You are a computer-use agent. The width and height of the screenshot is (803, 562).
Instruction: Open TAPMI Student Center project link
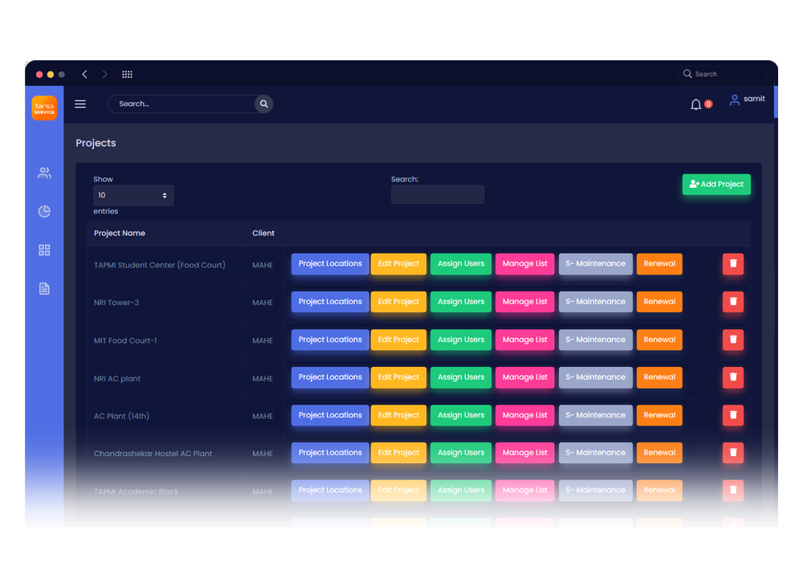coord(159,265)
